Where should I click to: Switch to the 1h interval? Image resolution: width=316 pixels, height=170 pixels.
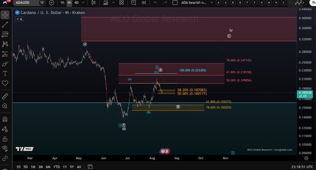(x=62, y=3)
